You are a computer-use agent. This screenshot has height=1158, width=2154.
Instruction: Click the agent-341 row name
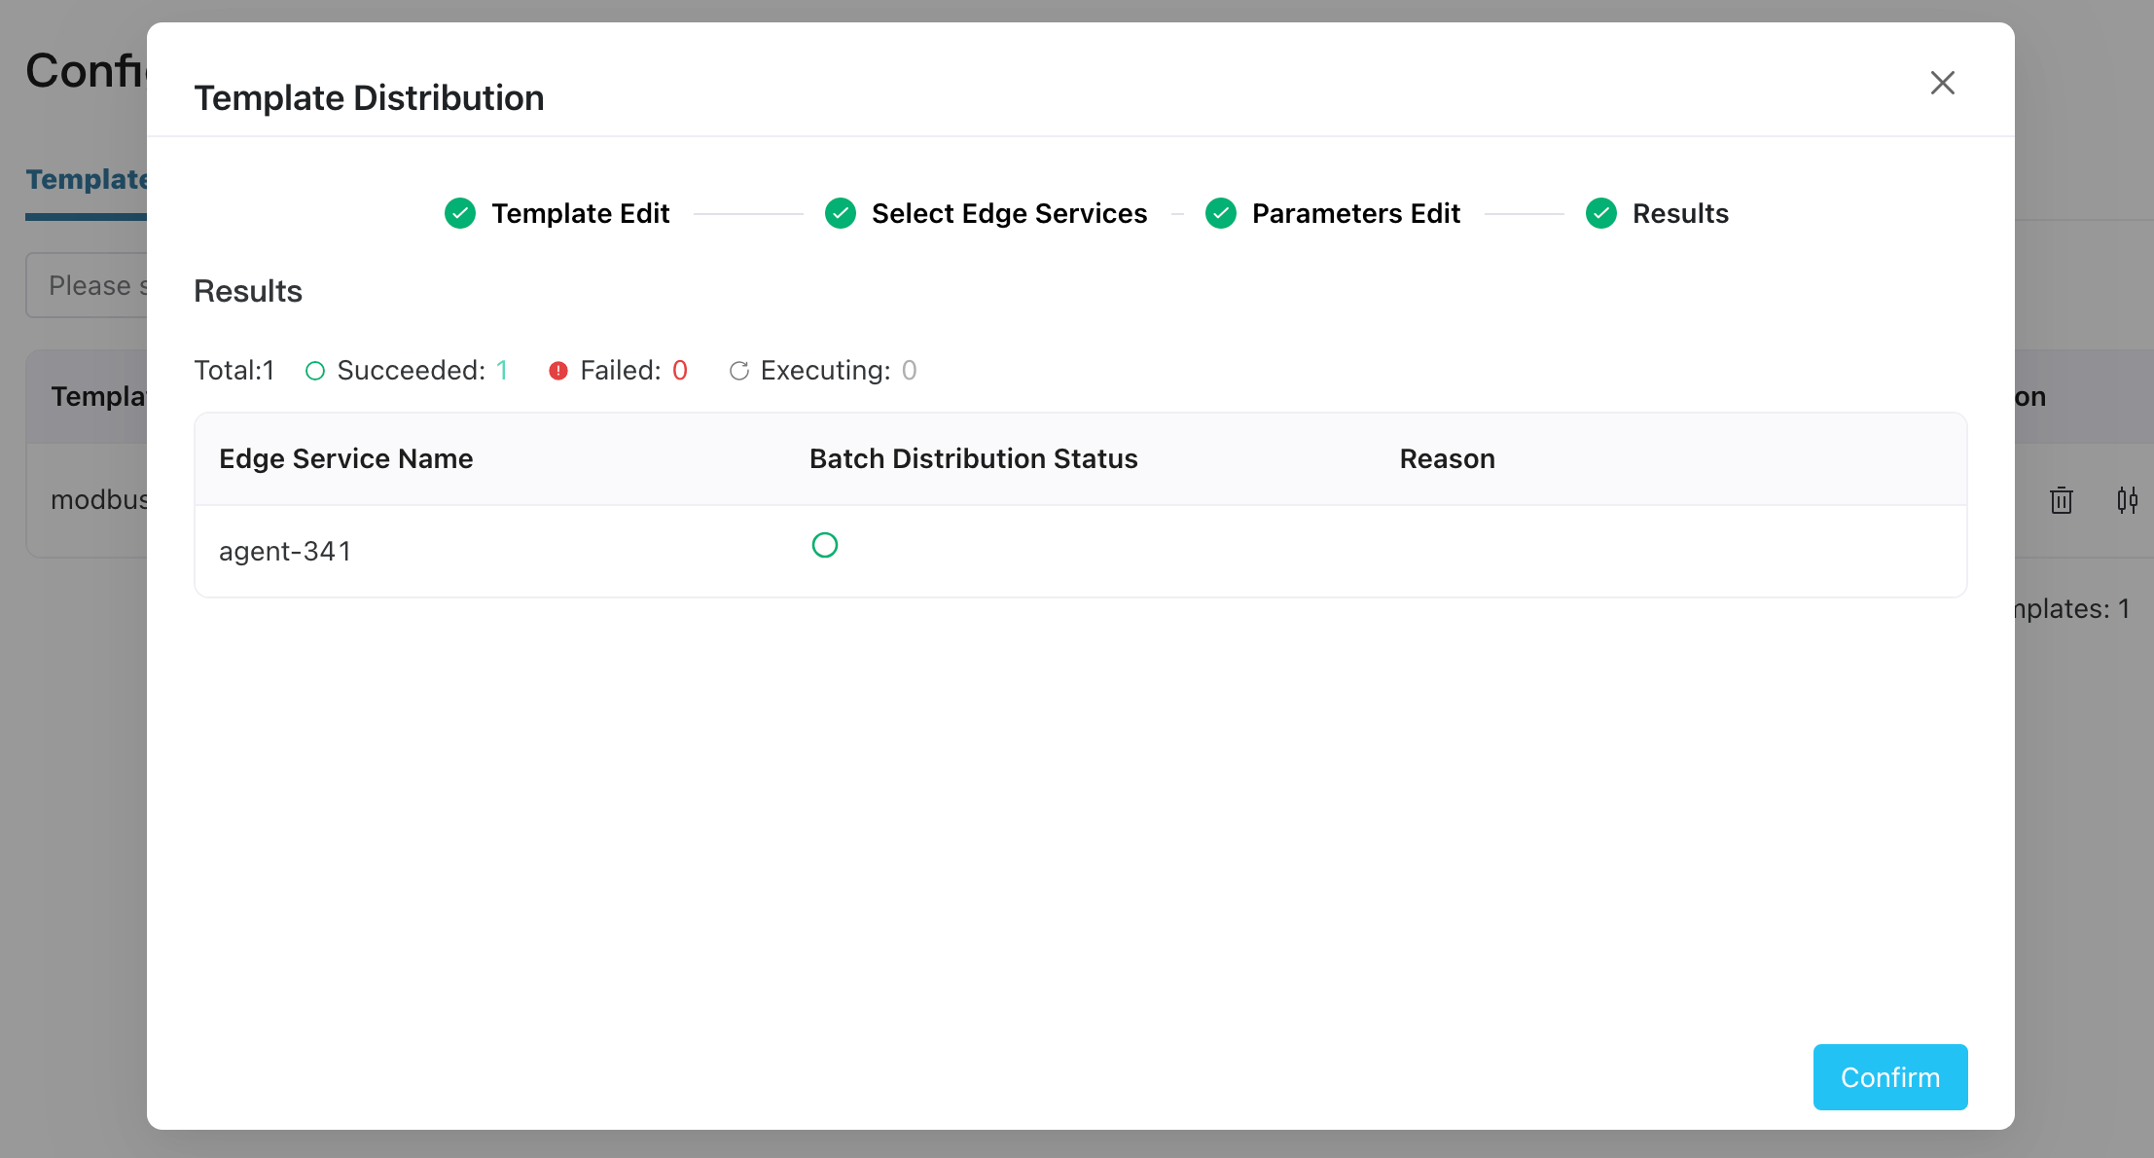(x=284, y=551)
